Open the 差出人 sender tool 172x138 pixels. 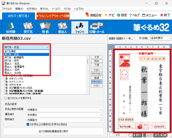click(63, 28)
